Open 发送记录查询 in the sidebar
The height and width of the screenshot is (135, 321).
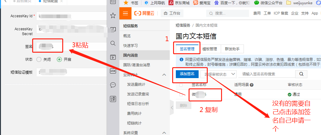click(x=138, y=94)
